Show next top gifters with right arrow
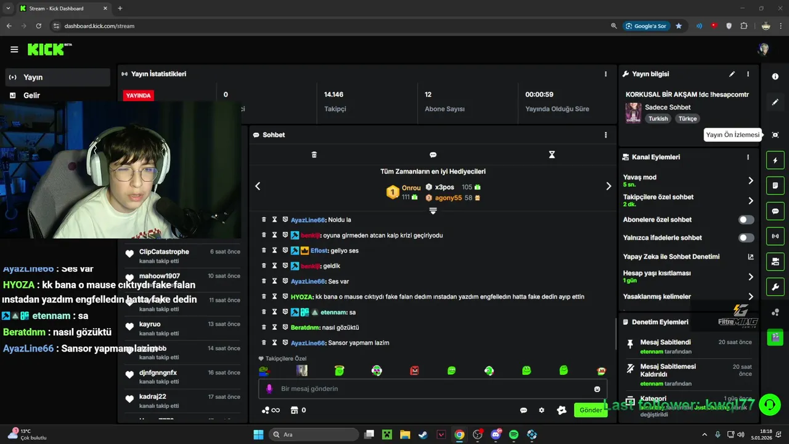The width and height of the screenshot is (789, 444). pyautogui.click(x=608, y=186)
